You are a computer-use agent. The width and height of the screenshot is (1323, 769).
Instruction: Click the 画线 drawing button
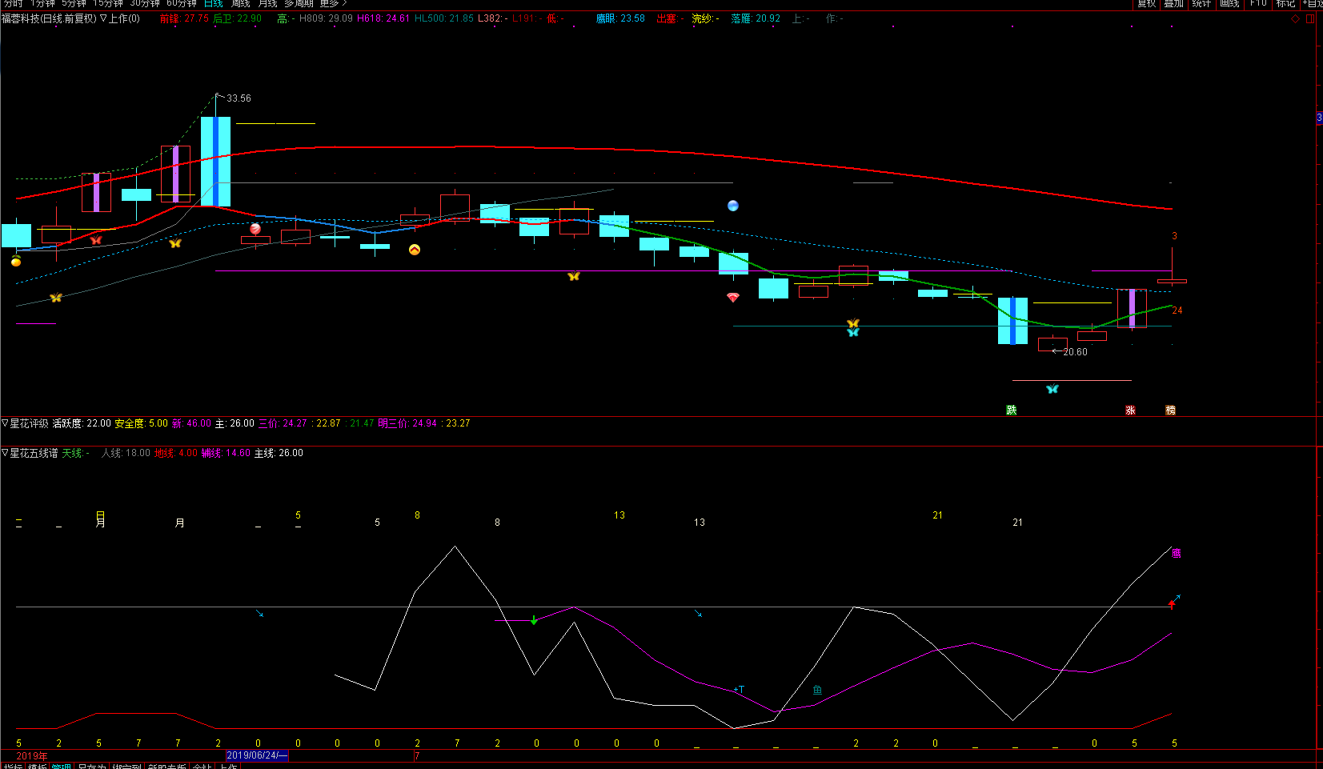coord(1229,4)
